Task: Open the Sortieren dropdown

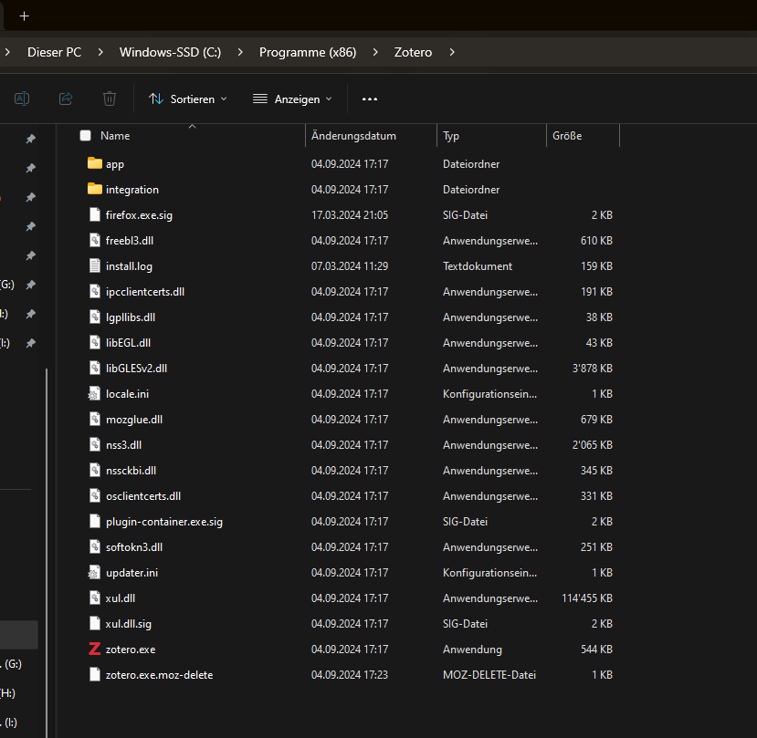Action: [x=188, y=99]
